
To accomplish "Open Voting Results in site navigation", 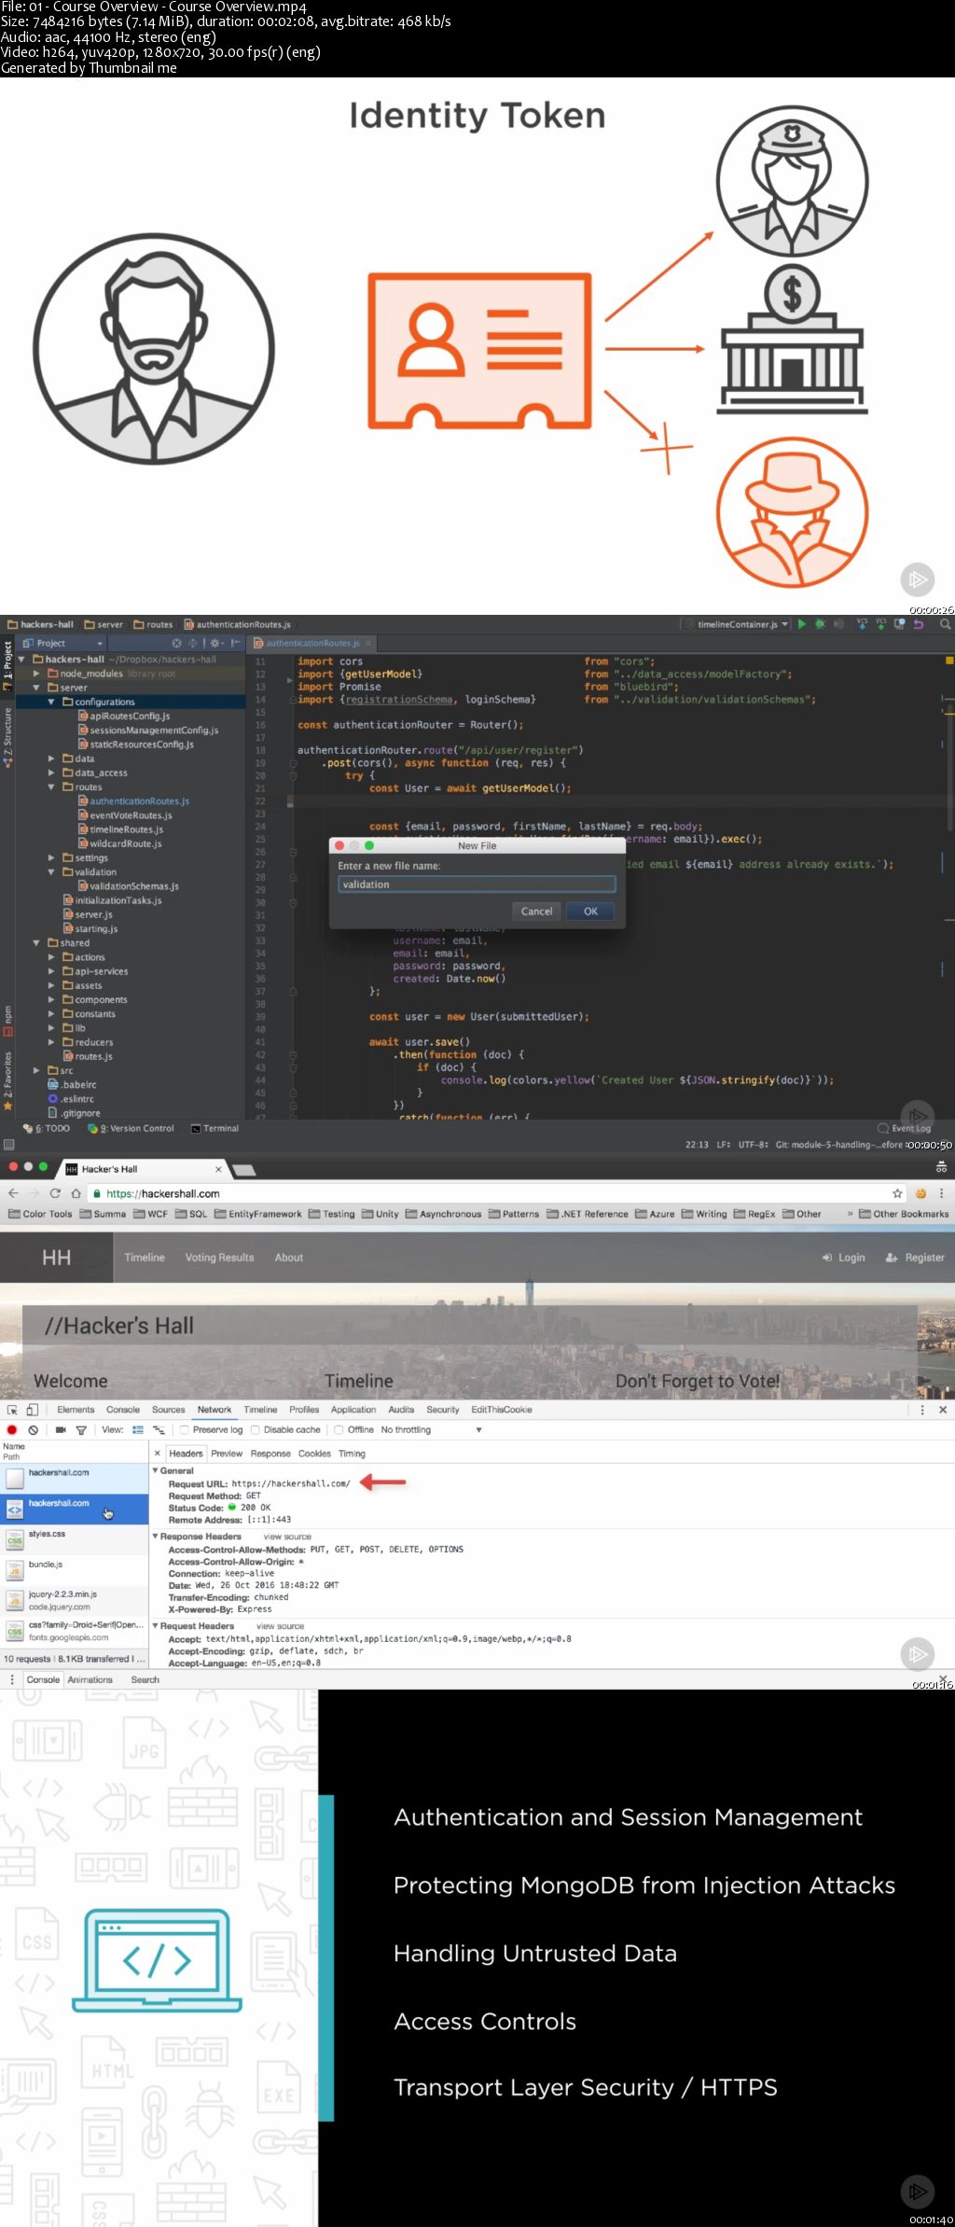I will (219, 1258).
